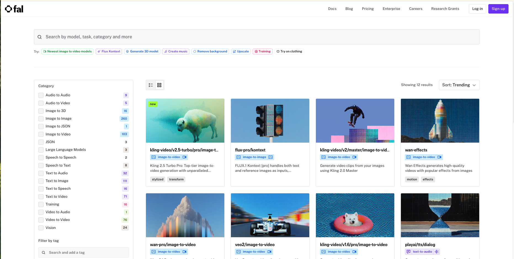Click the Log-in button

(477, 9)
